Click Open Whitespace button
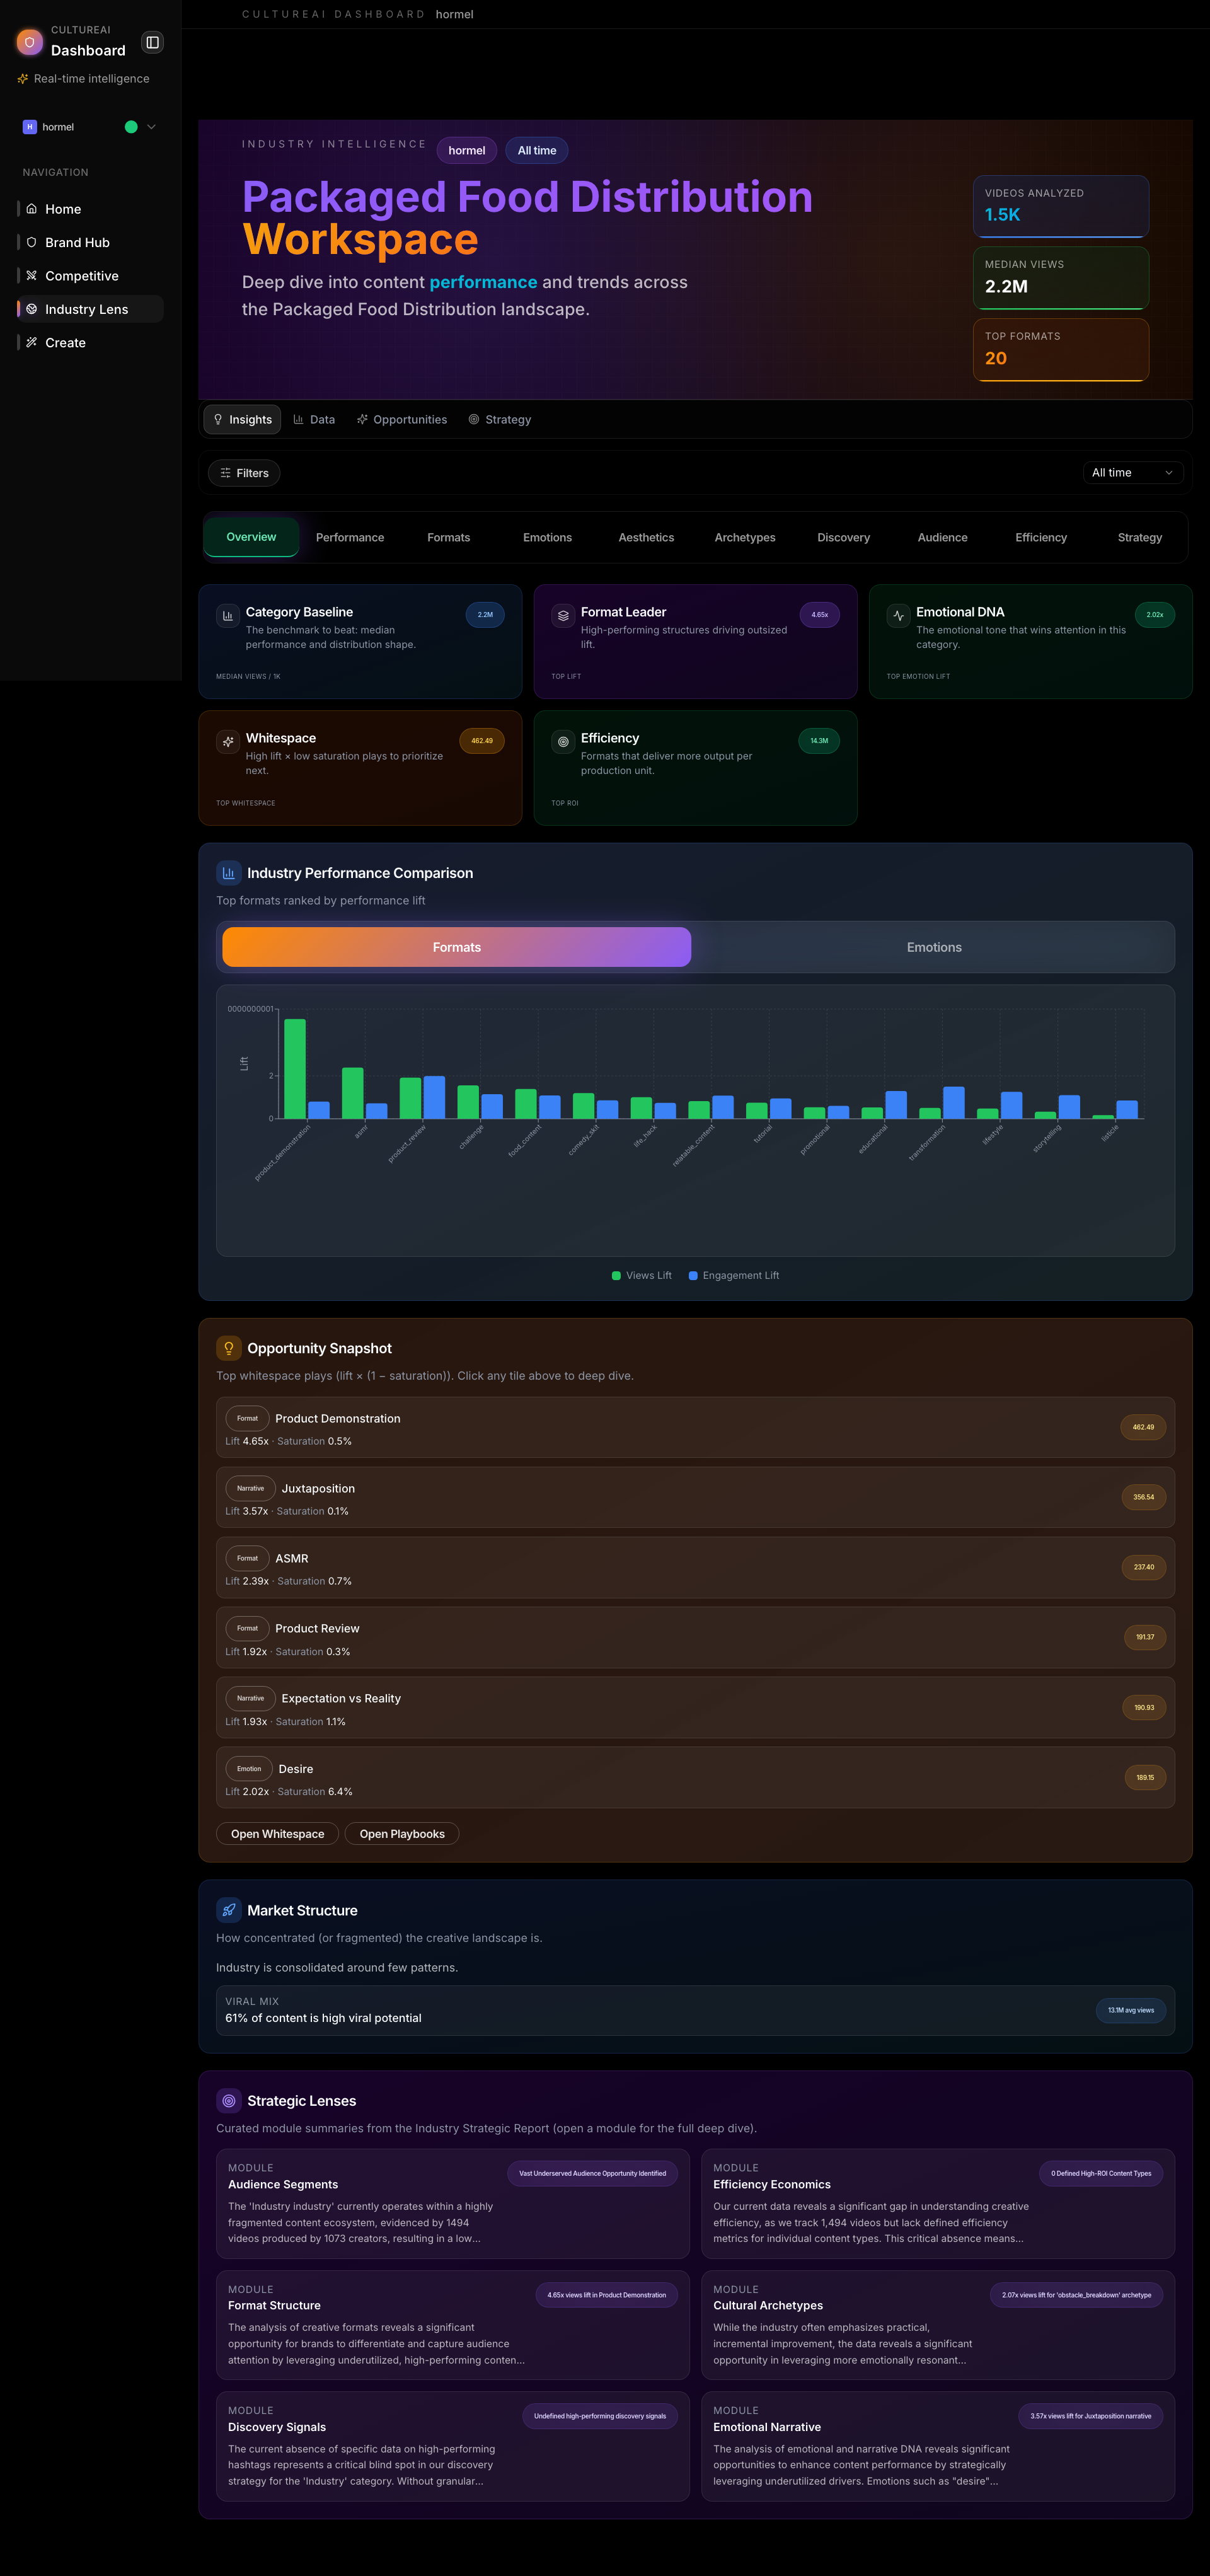This screenshot has width=1210, height=2576. pyautogui.click(x=277, y=1834)
